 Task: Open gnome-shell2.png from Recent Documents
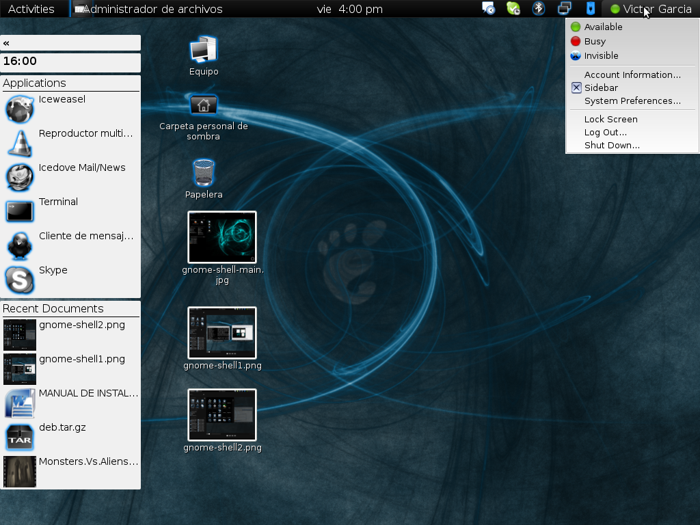(77, 325)
